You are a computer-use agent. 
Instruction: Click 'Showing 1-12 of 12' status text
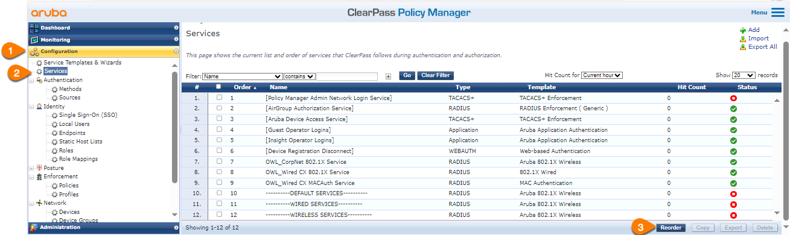[x=212, y=228]
